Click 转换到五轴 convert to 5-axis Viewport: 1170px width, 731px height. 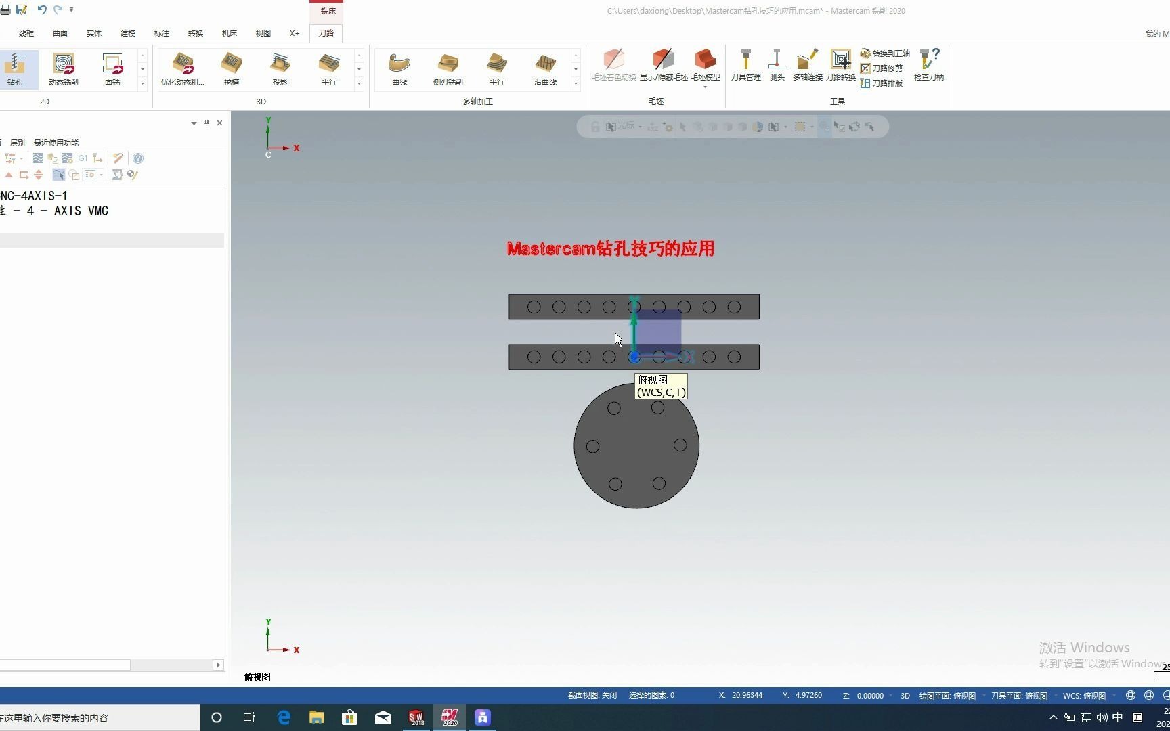coord(885,53)
